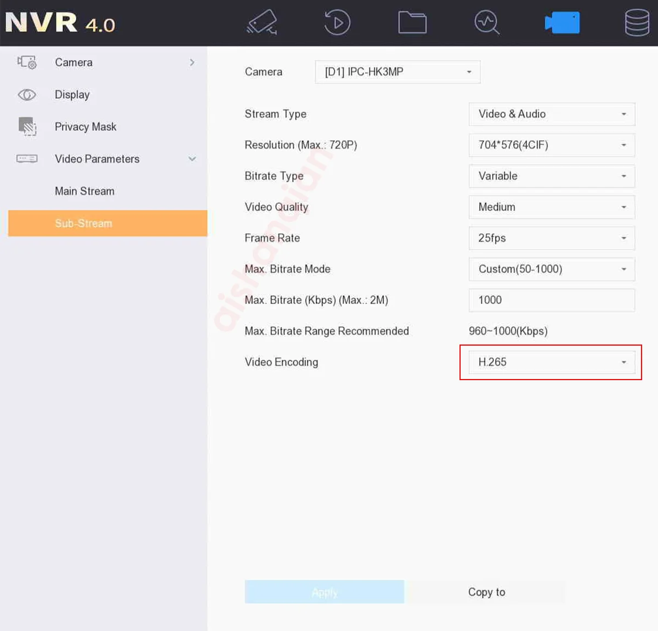This screenshot has height=631, width=658.
Task: Open the Bitrate Type dropdown
Action: click(552, 176)
